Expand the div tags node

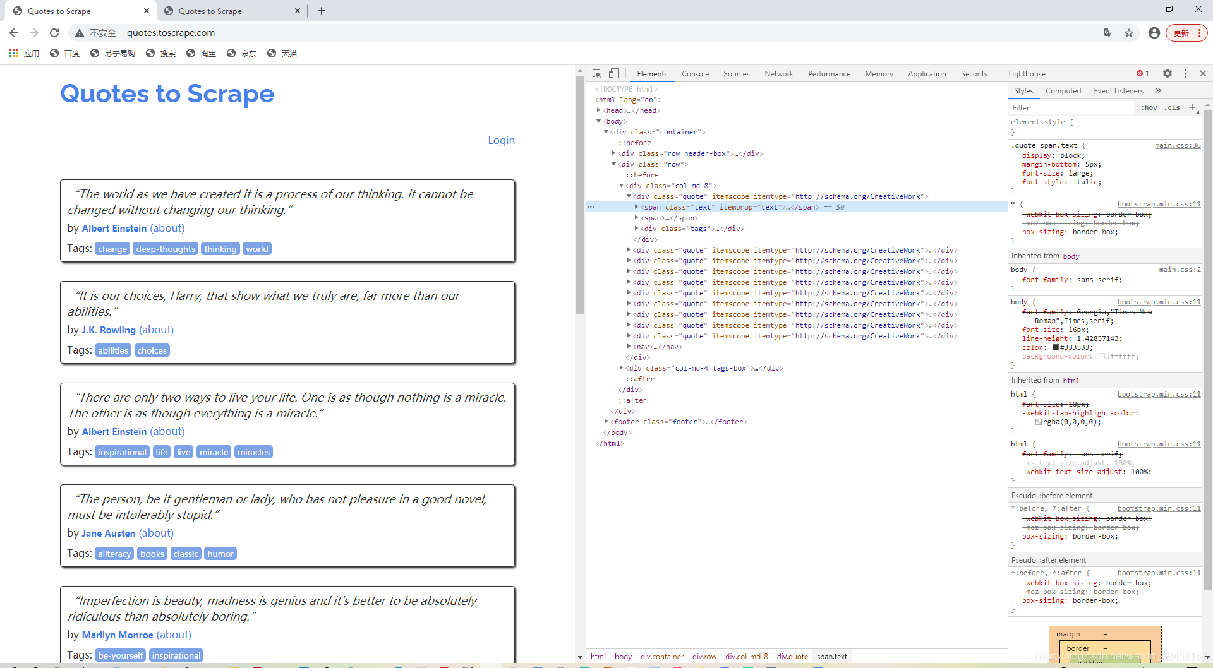tap(636, 229)
